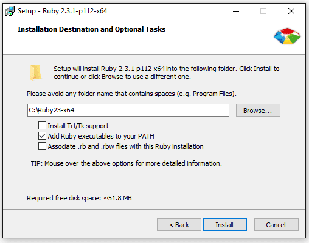Go to previous step with < Back

click(179, 225)
